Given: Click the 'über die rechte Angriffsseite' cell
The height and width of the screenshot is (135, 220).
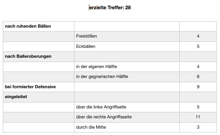Looking at the screenshot, I should click(127, 117).
